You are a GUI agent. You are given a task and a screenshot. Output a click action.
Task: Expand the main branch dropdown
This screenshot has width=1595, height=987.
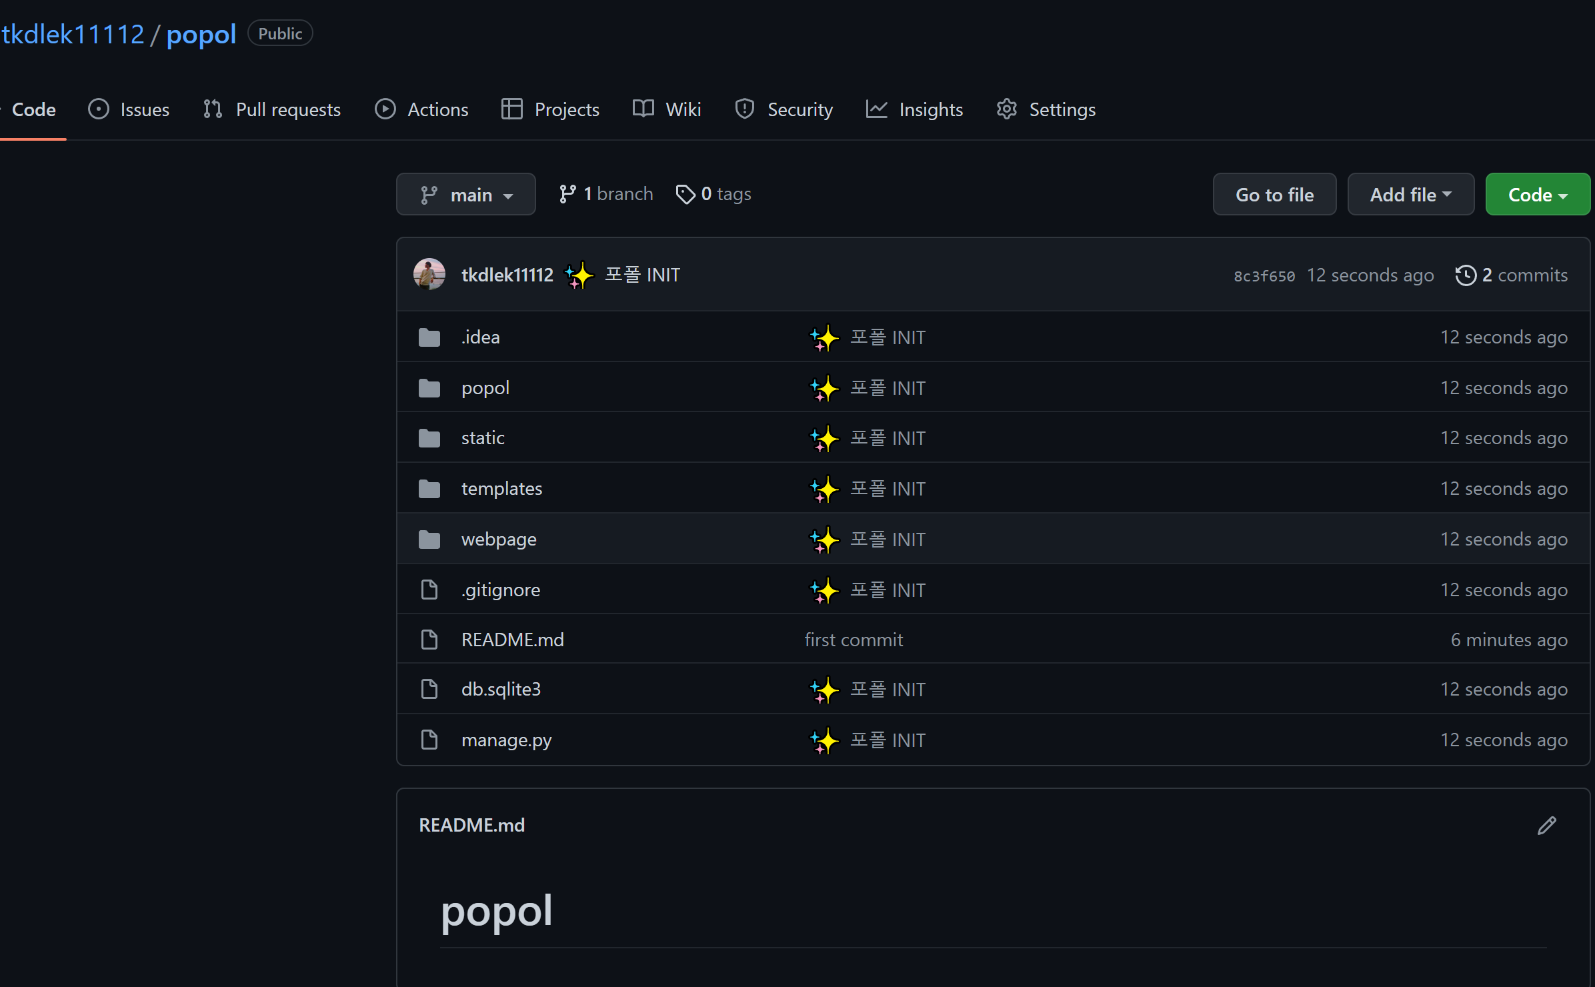click(465, 195)
